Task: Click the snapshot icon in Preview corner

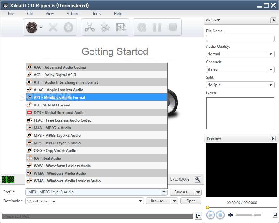Action: [275, 215]
